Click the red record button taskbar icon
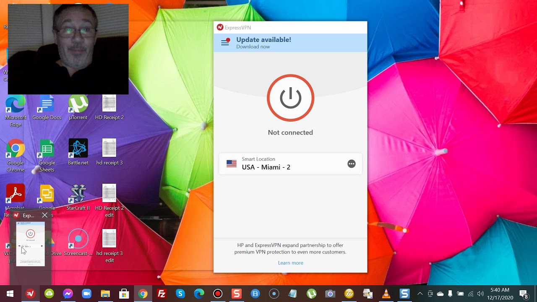Screen dimensions: 537x302 pyautogui.click(x=218, y=294)
